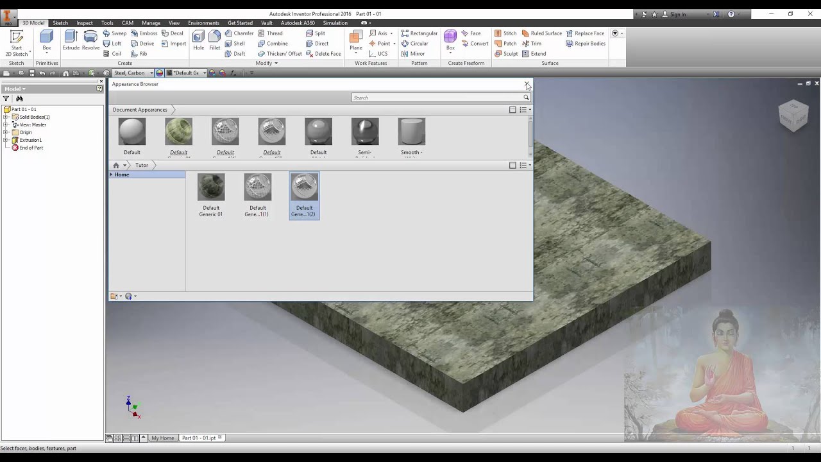The height and width of the screenshot is (462, 821).
Task: Switch to the View ribbon tab
Action: [x=174, y=23]
